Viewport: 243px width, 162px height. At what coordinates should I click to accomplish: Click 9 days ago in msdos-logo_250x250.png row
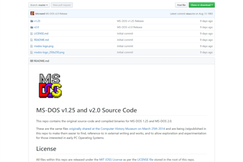(x=206, y=52)
